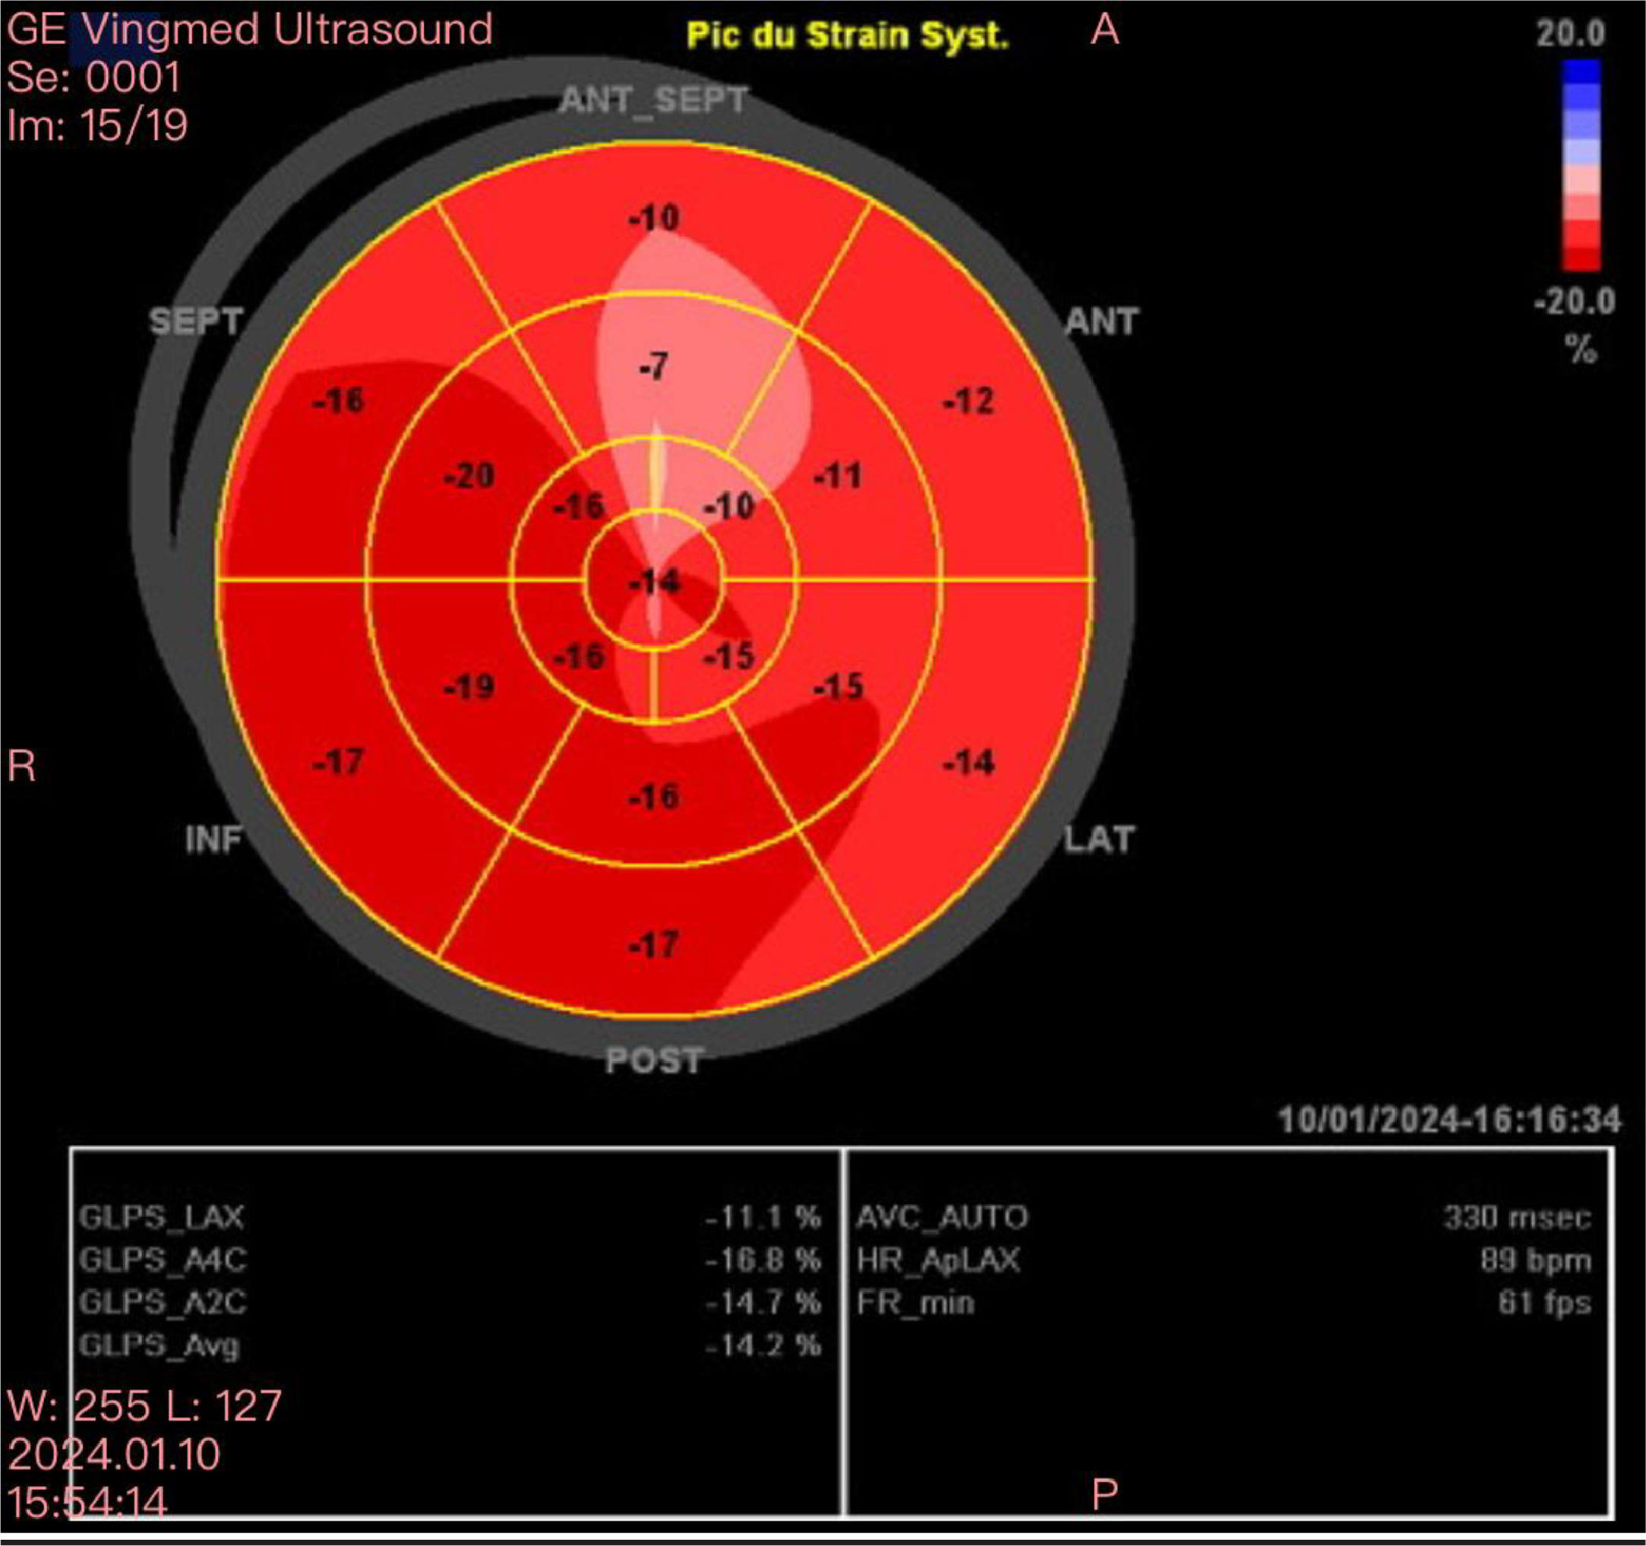Select the apical cap -14 value
This screenshot has height=1546, width=1646.
[654, 582]
